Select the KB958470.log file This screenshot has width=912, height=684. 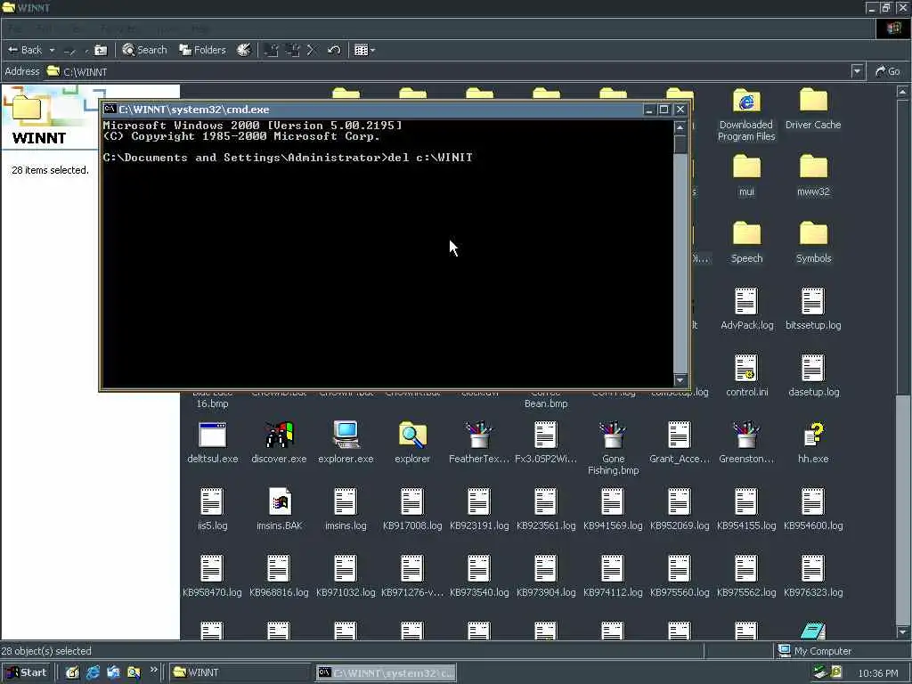[212, 576]
